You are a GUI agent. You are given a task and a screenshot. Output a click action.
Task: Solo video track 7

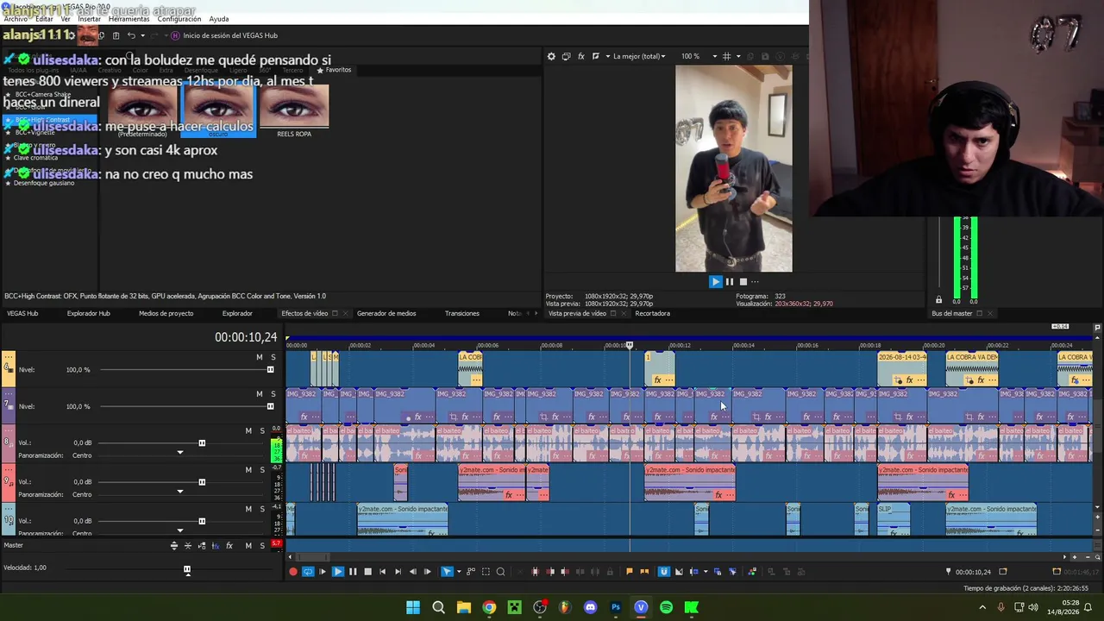pyautogui.click(x=273, y=394)
